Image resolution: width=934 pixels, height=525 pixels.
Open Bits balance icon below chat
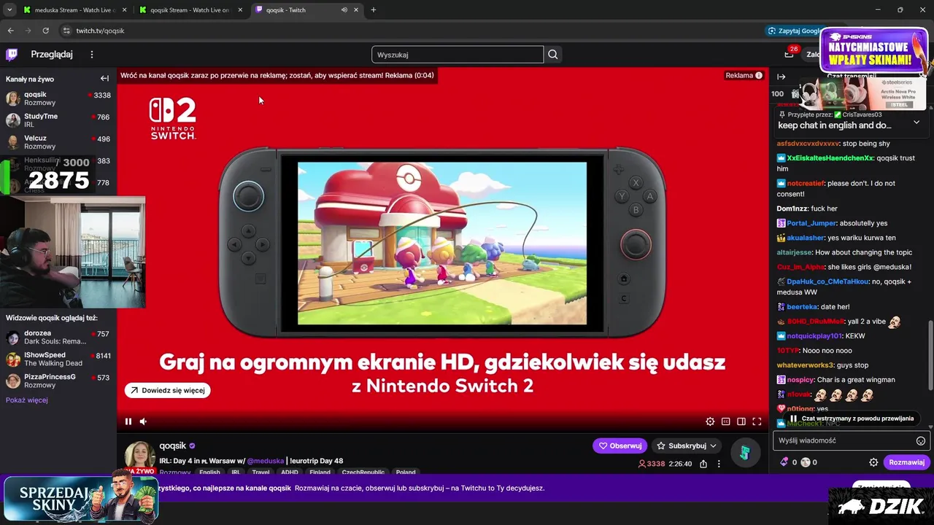pyautogui.click(x=784, y=462)
